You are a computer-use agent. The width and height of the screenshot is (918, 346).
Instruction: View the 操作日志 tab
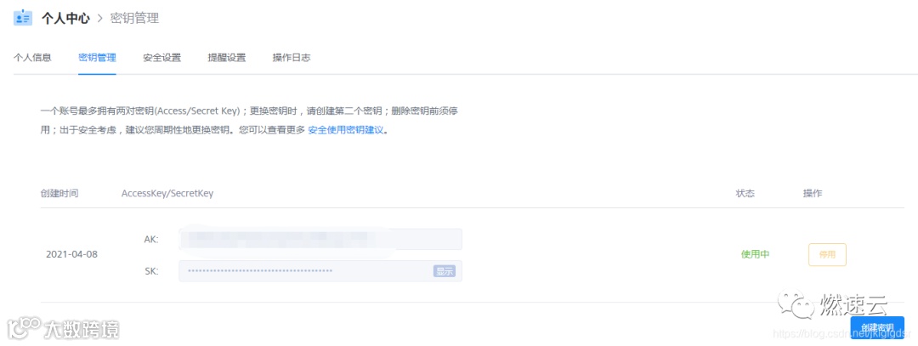tap(292, 57)
